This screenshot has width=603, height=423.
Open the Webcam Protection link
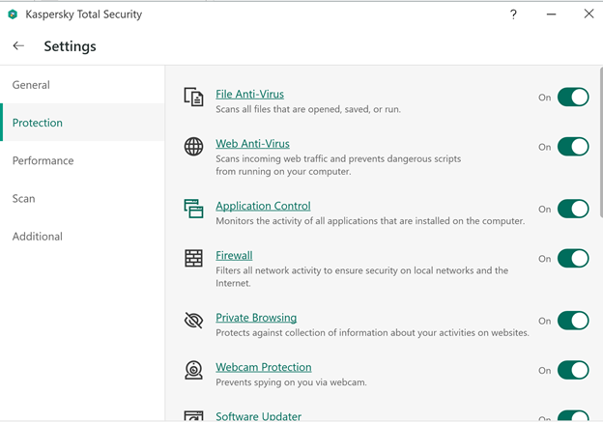tap(264, 367)
